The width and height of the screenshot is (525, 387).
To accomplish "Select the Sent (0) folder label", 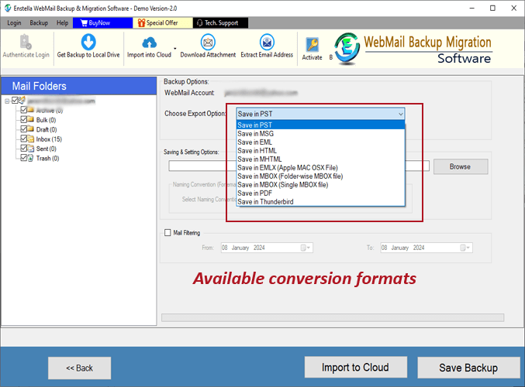I will click(x=47, y=149).
